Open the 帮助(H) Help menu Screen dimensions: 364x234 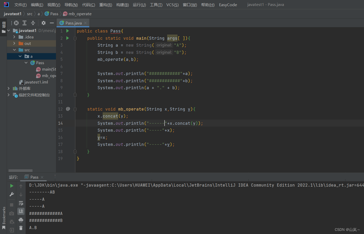pos(208,5)
